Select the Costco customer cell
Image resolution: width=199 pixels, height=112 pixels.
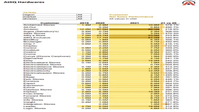click(x=30, y=52)
